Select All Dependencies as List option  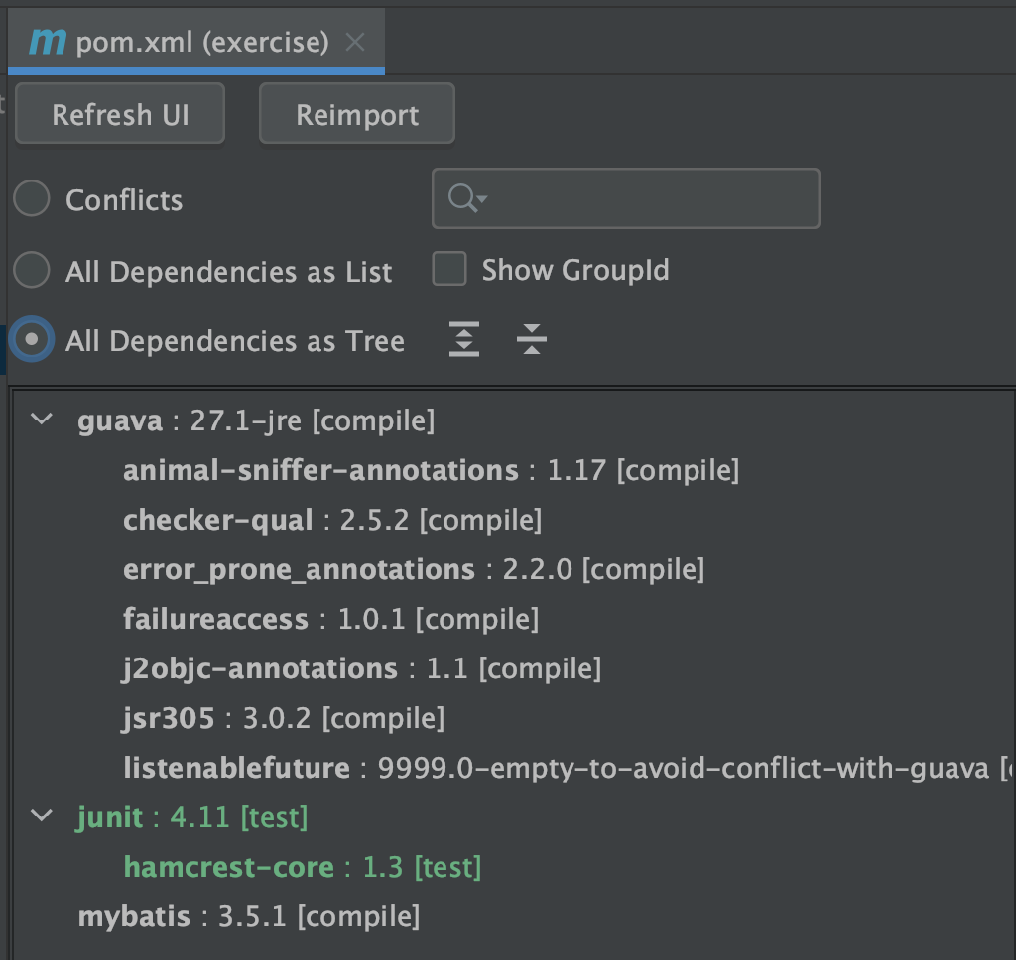coord(32,271)
